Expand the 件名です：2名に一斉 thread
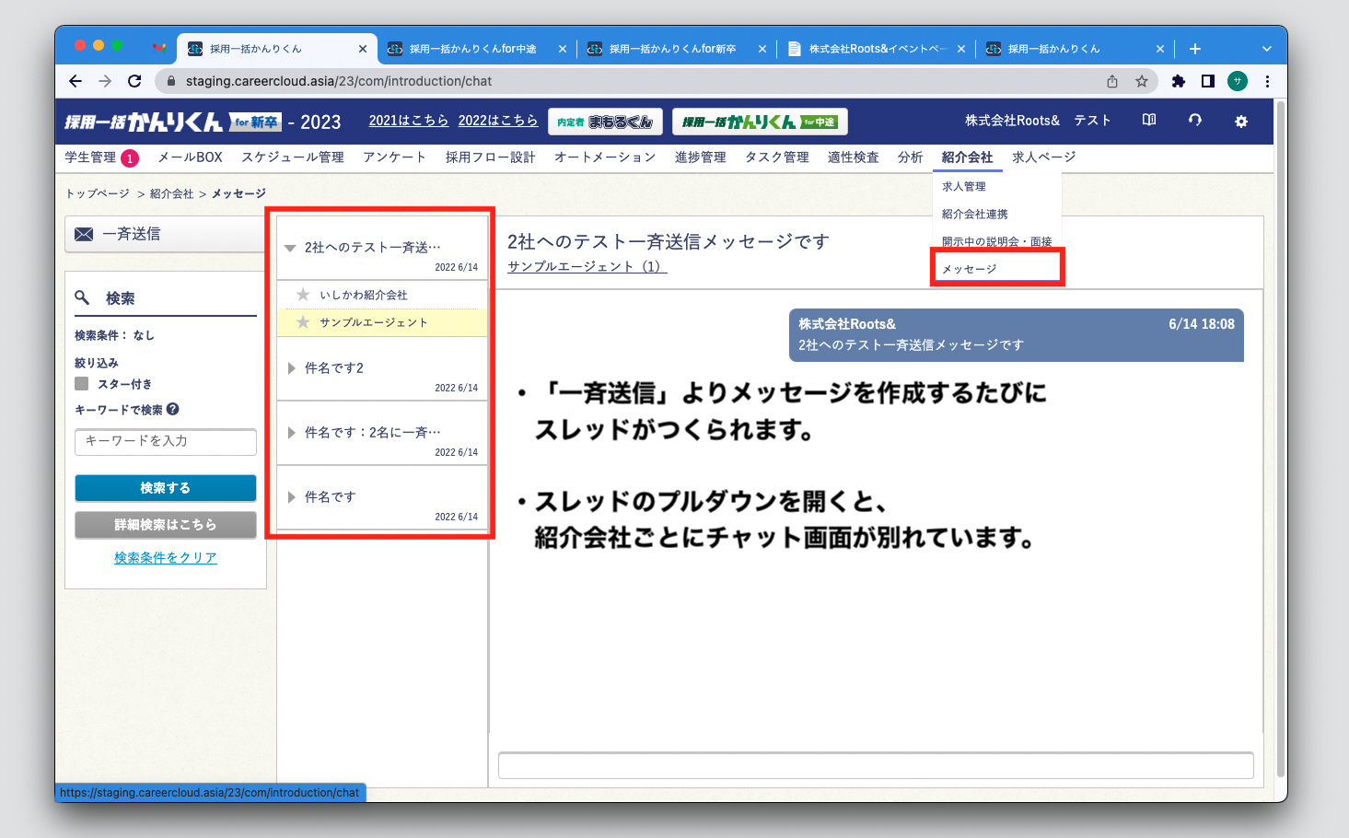Image resolution: width=1349 pixels, height=838 pixels. pyautogui.click(x=291, y=433)
